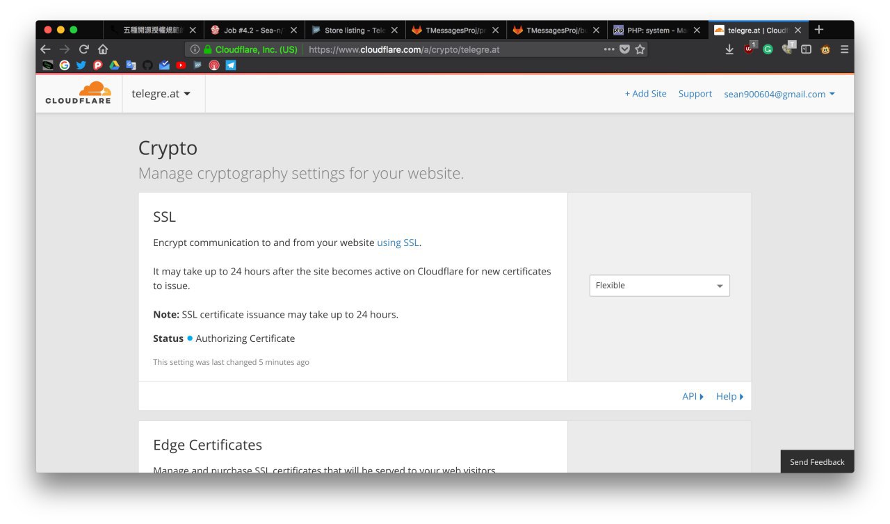Screen dimensions: 890x524
Task: Open the Twitter bookmark icon
Action: 81,65
